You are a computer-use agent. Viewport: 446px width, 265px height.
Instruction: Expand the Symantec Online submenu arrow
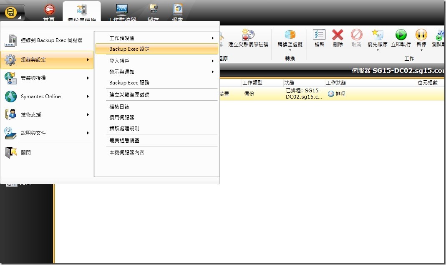point(88,97)
